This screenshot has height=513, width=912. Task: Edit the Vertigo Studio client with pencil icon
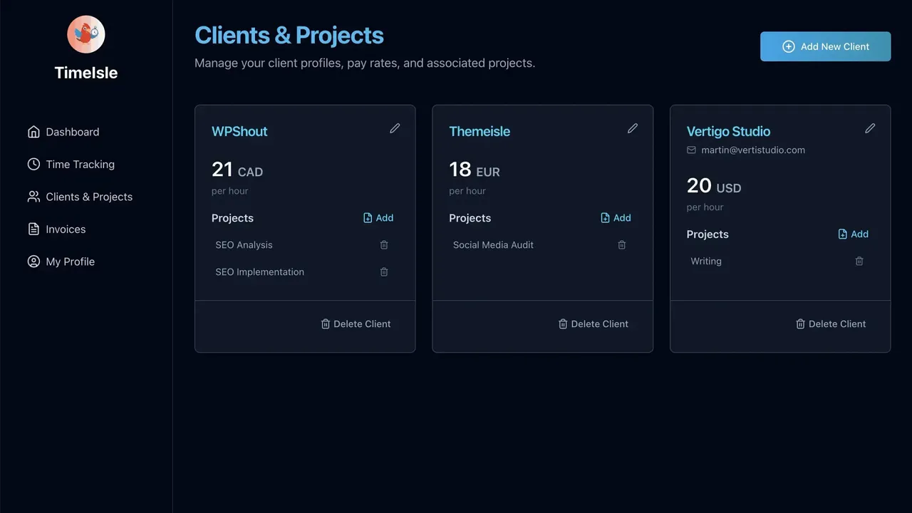[870, 128]
